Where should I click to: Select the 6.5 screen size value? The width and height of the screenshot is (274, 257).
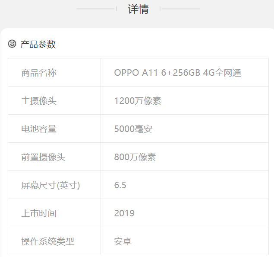[120, 185]
